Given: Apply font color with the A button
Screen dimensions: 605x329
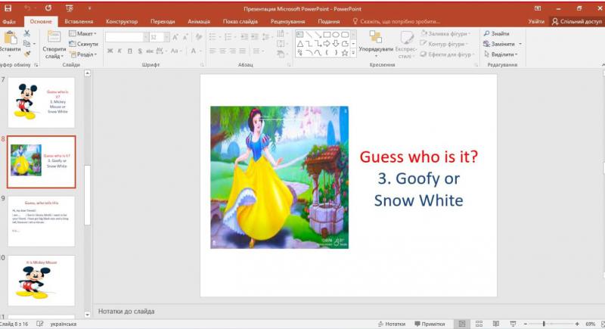Looking at the screenshot, I should coord(194,51).
